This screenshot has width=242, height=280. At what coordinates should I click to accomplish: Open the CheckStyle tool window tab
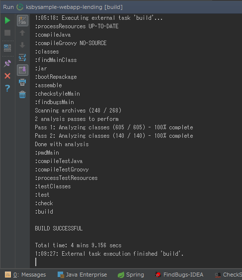coord(228,275)
